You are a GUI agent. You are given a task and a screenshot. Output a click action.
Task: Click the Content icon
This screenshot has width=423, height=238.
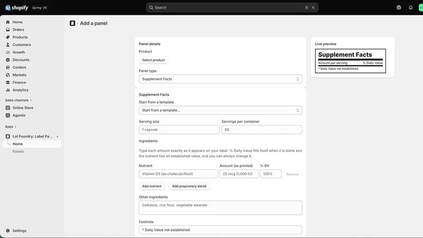[x=8, y=68]
